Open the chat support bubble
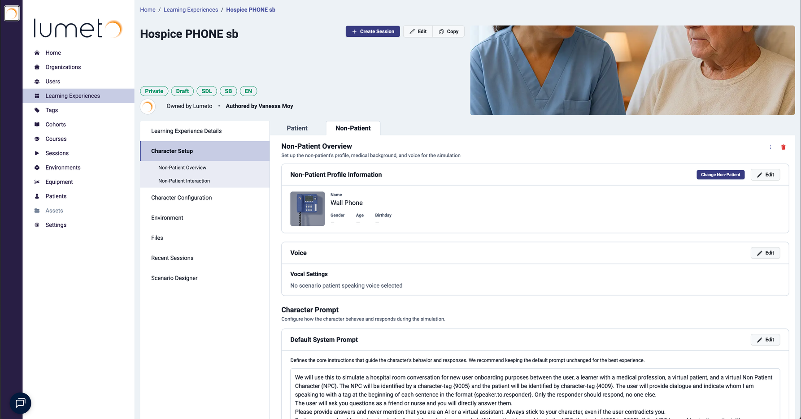The image size is (801, 419). click(20, 403)
